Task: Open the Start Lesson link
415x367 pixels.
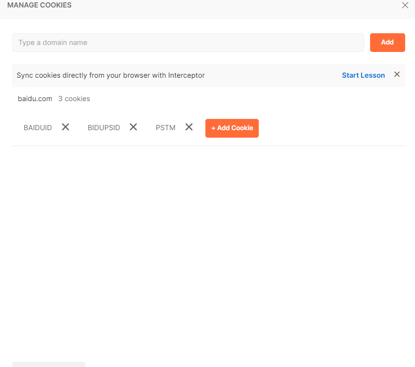Action: tap(364, 75)
